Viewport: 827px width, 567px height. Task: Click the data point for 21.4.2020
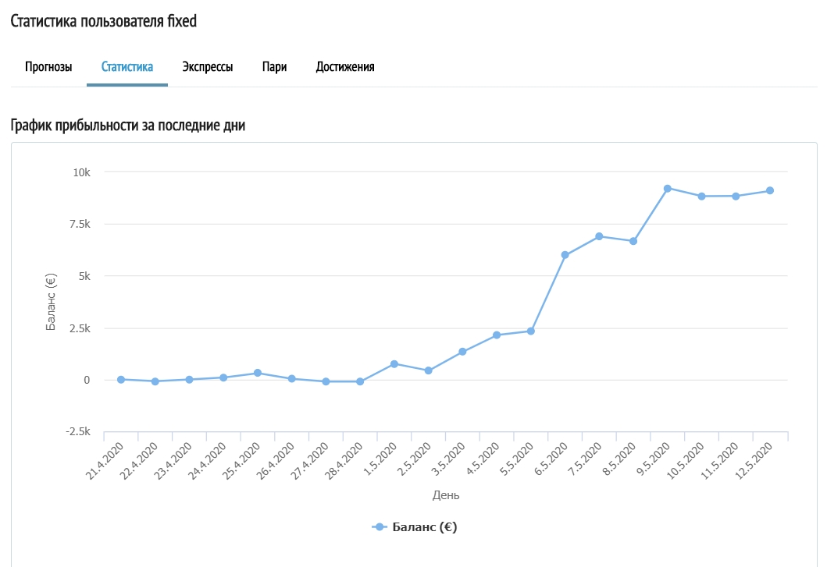point(121,379)
